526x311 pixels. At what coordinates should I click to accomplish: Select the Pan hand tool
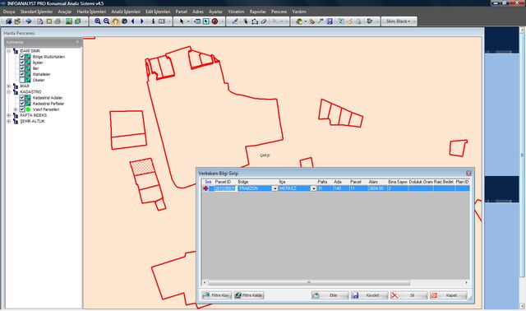tap(115, 21)
